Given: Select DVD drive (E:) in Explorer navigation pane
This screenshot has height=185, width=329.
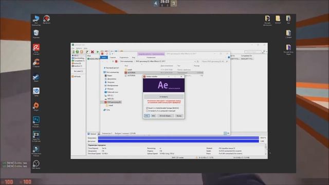Looking at the screenshot, I should [113, 102].
